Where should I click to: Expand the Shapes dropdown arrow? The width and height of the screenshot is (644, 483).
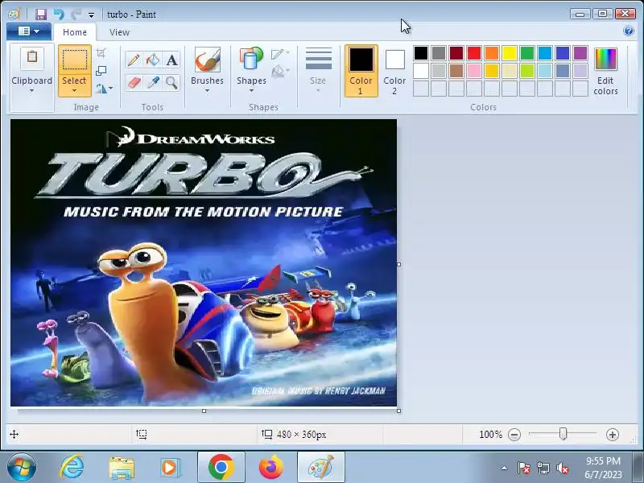coord(251,91)
